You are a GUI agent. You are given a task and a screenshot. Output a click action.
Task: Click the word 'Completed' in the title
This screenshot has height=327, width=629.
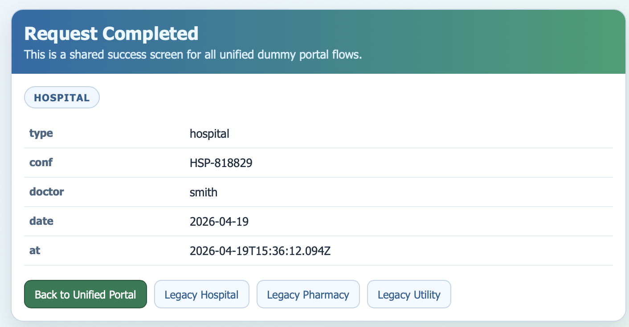click(150, 34)
